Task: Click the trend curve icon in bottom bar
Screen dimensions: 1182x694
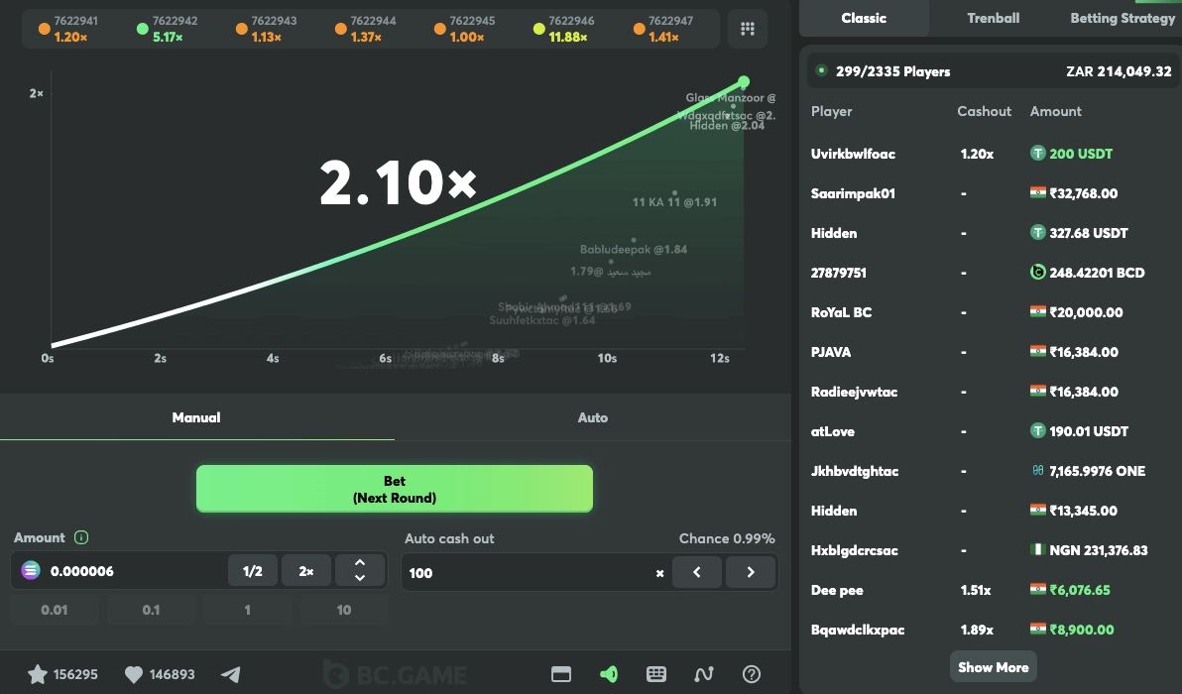Action: coord(704,673)
